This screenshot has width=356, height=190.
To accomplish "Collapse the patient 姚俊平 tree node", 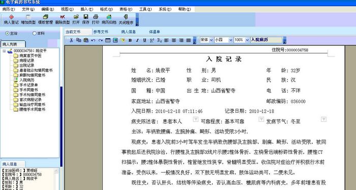I will pyautogui.click(x=4, y=51).
